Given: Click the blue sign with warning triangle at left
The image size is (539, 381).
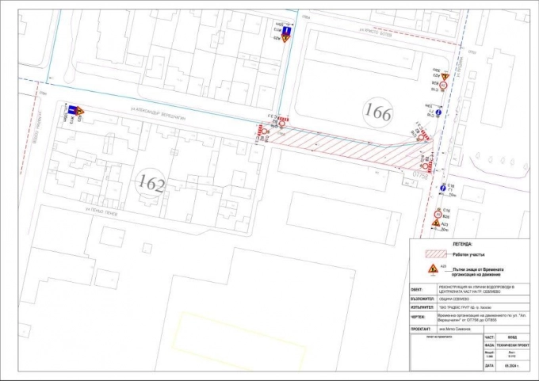Looking at the screenshot, I should click(x=72, y=110).
